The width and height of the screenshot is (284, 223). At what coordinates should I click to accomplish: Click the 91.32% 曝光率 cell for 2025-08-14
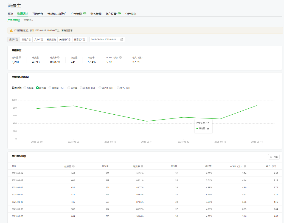(x=140, y=173)
